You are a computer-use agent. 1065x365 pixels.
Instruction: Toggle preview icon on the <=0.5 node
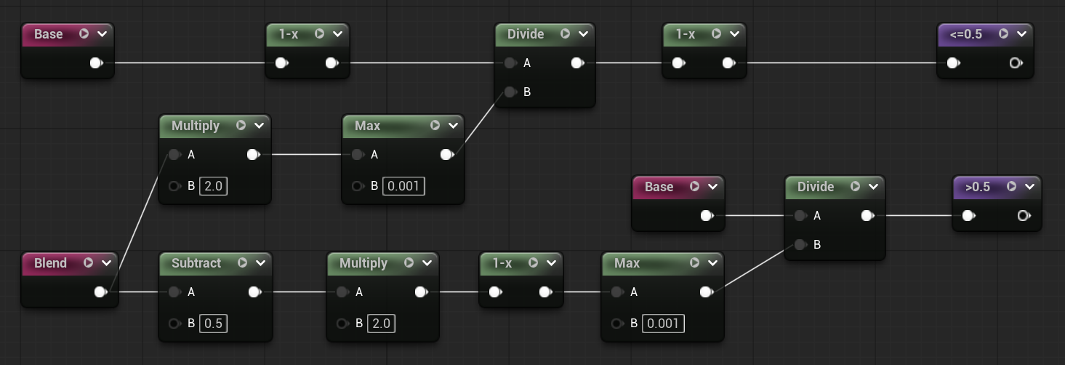(x=1004, y=34)
